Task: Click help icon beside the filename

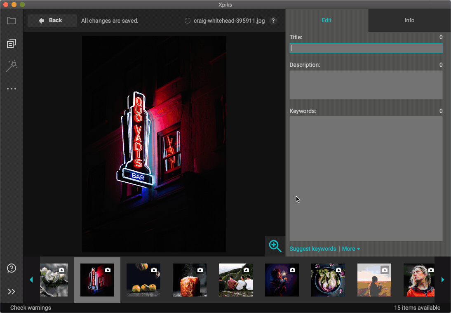Action: point(273,21)
